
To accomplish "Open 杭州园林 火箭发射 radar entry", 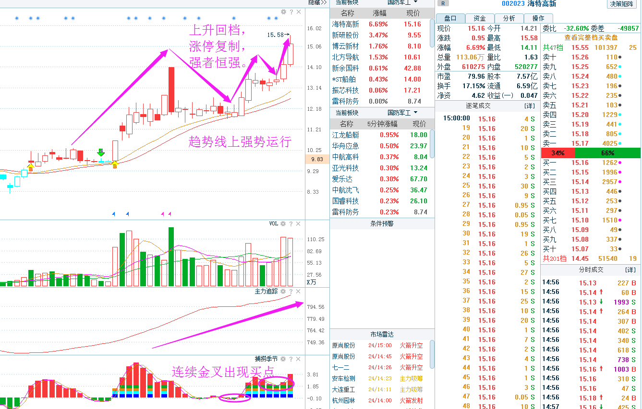I will [379, 400].
